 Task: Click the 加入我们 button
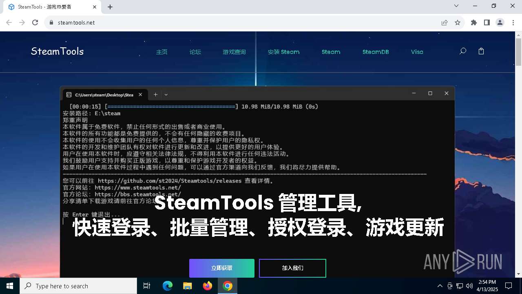tap(292, 268)
